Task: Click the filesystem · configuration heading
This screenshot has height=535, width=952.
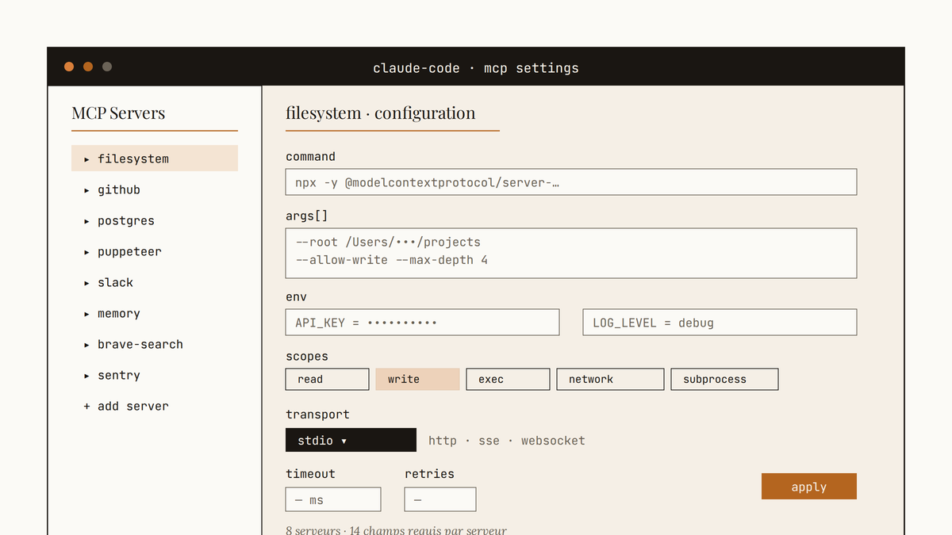Action: [x=381, y=113]
